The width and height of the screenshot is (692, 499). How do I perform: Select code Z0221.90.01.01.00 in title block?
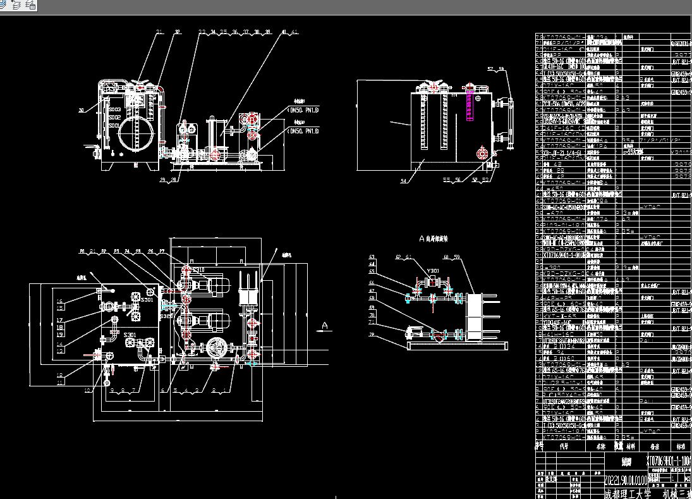click(626, 480)
